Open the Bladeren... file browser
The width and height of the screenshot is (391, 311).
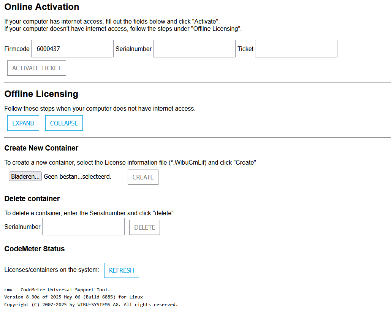[25, 176]
